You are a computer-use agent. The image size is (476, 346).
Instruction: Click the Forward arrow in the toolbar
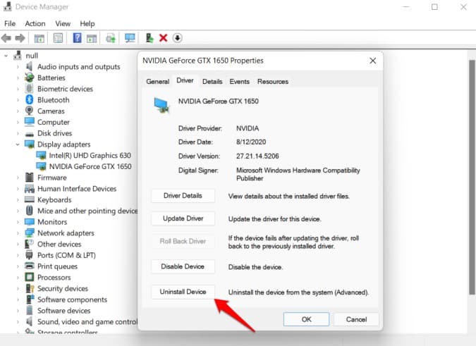pyautogui.click(x=20, y=38)
